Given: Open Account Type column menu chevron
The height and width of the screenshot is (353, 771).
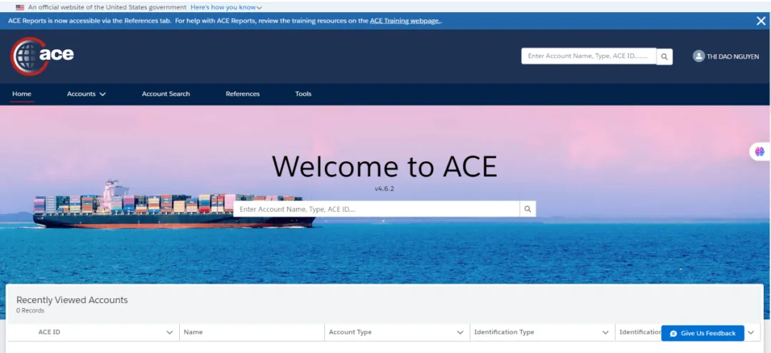Looking at the screenshot, I should click(460, 332).
